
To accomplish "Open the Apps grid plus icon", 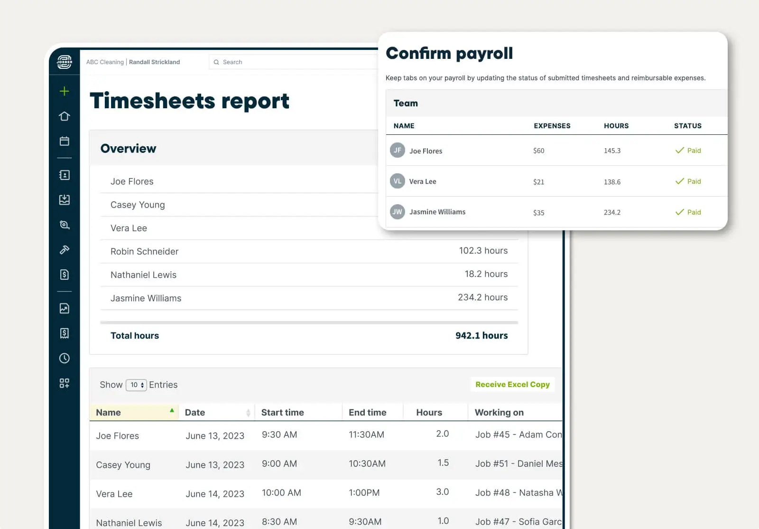I will click(65, 383).
